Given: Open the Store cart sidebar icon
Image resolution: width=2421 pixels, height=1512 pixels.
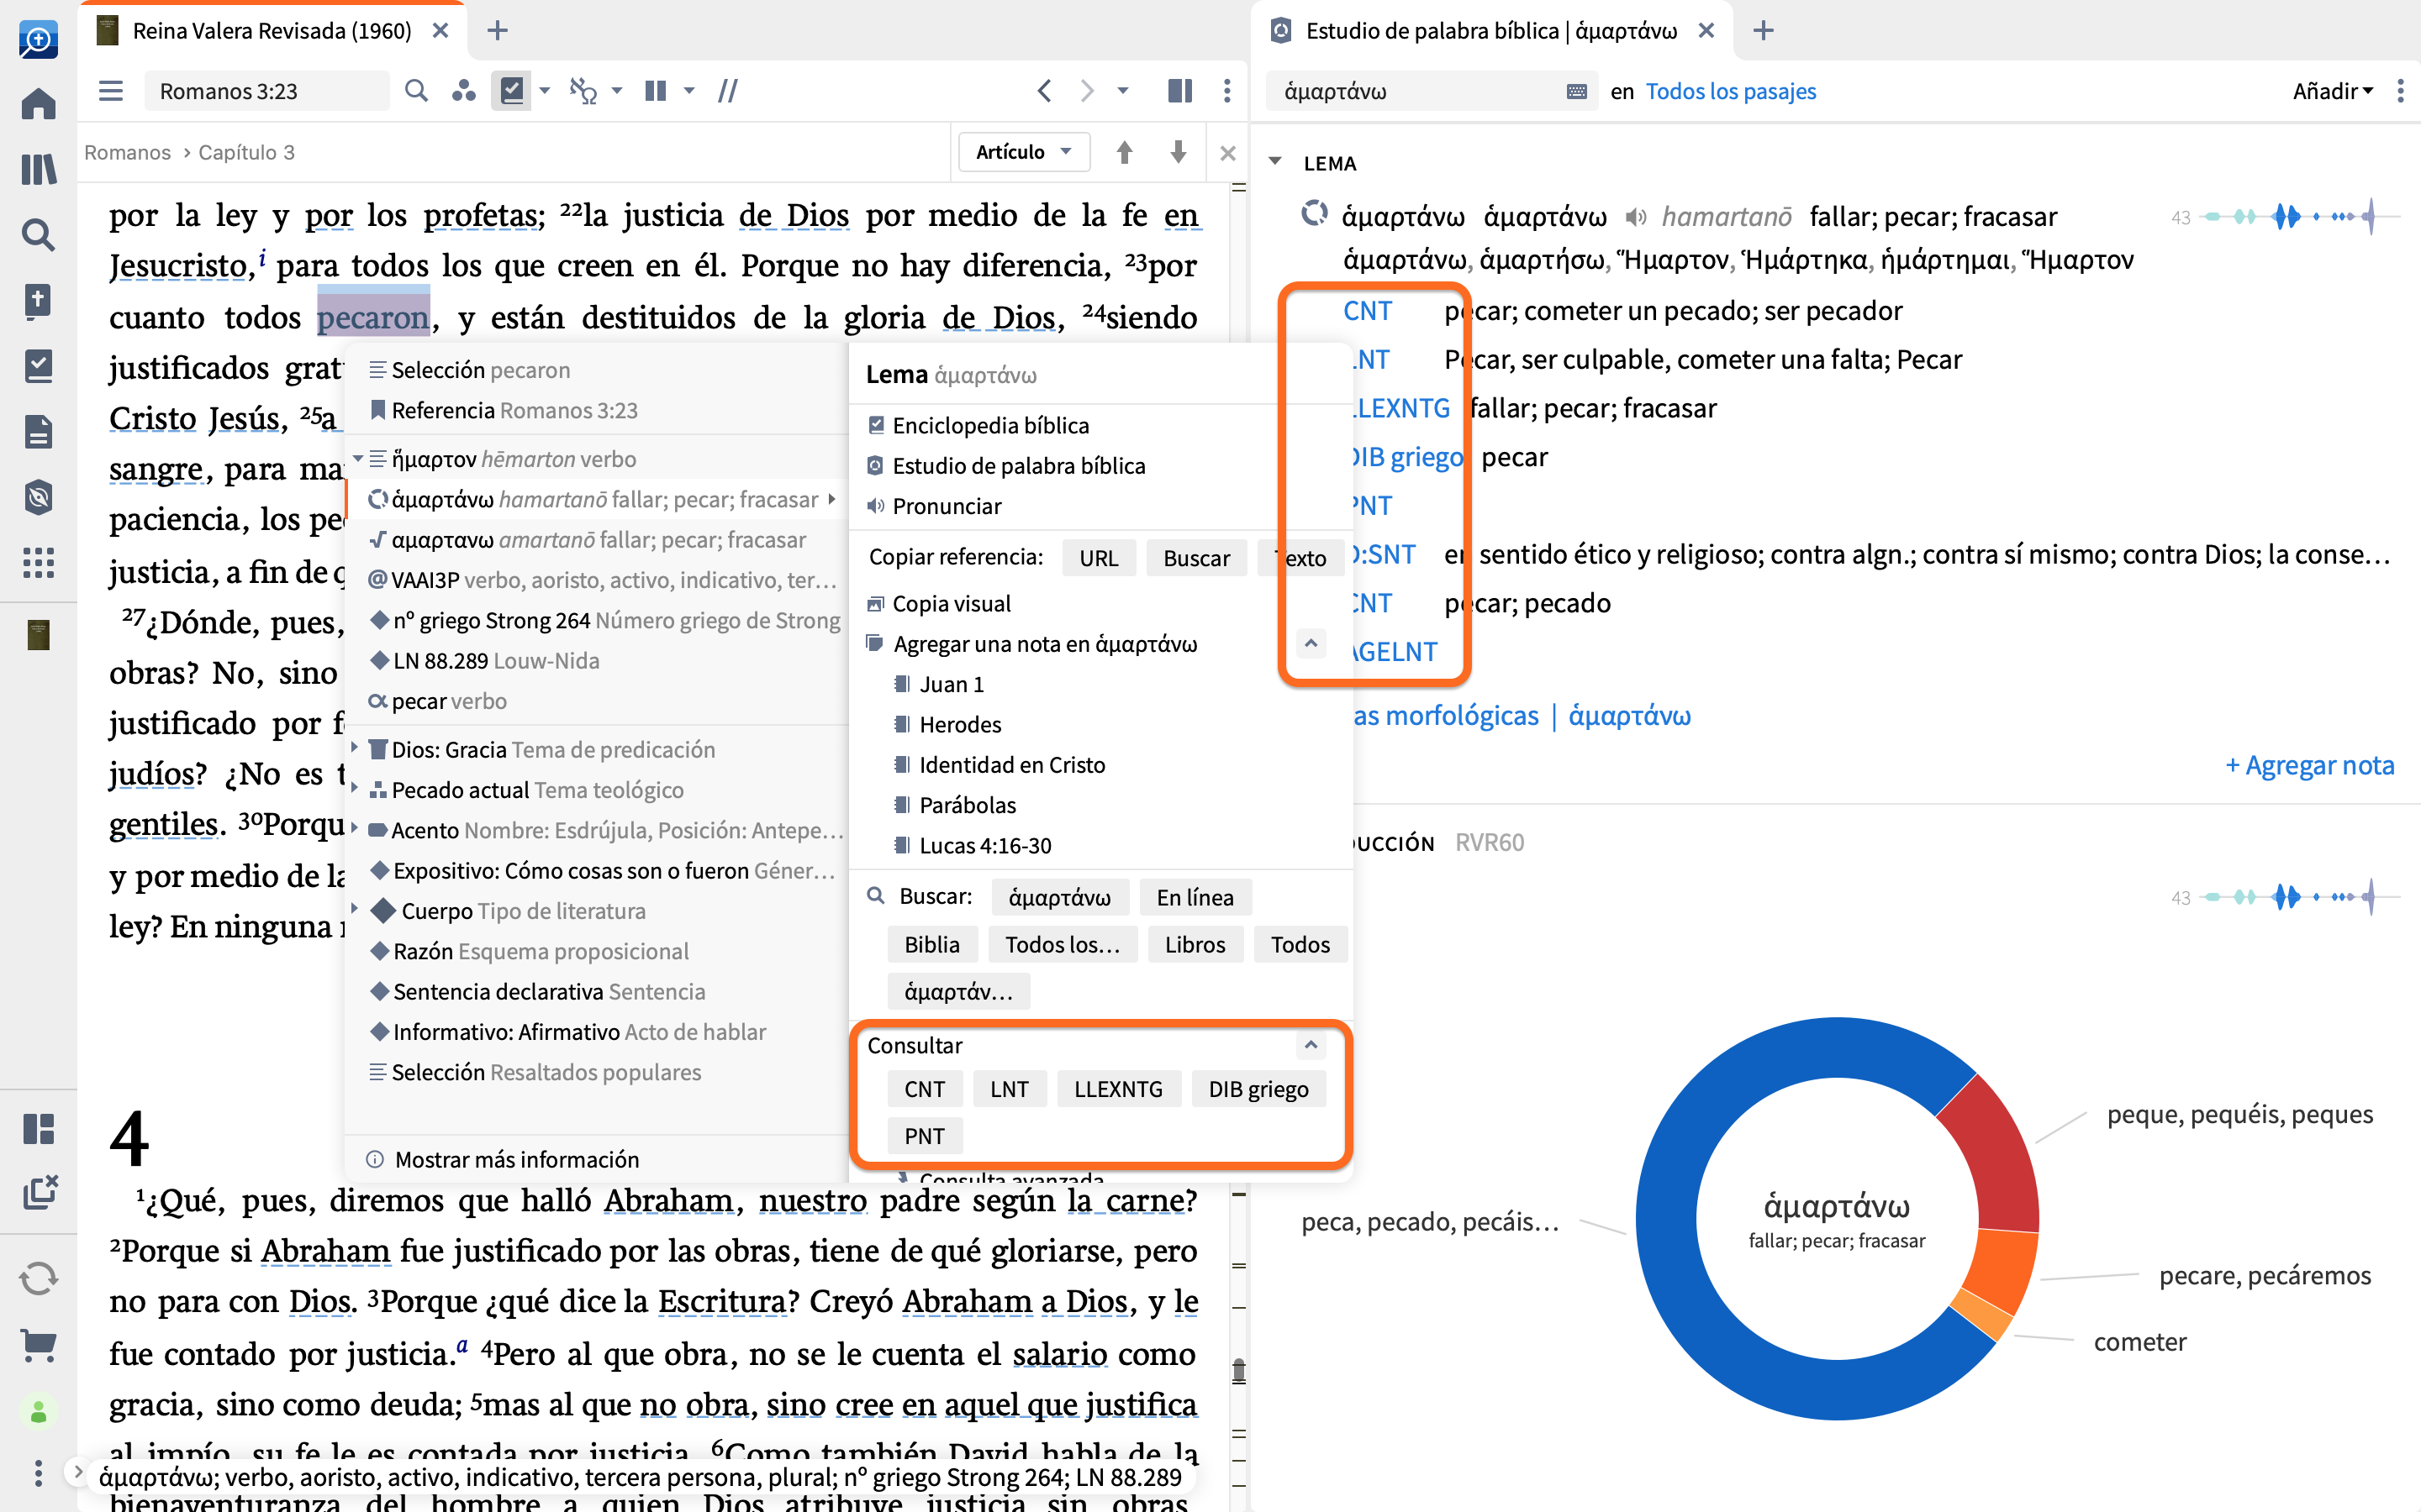Looking at the screenshot, I should coord(38,1344).
